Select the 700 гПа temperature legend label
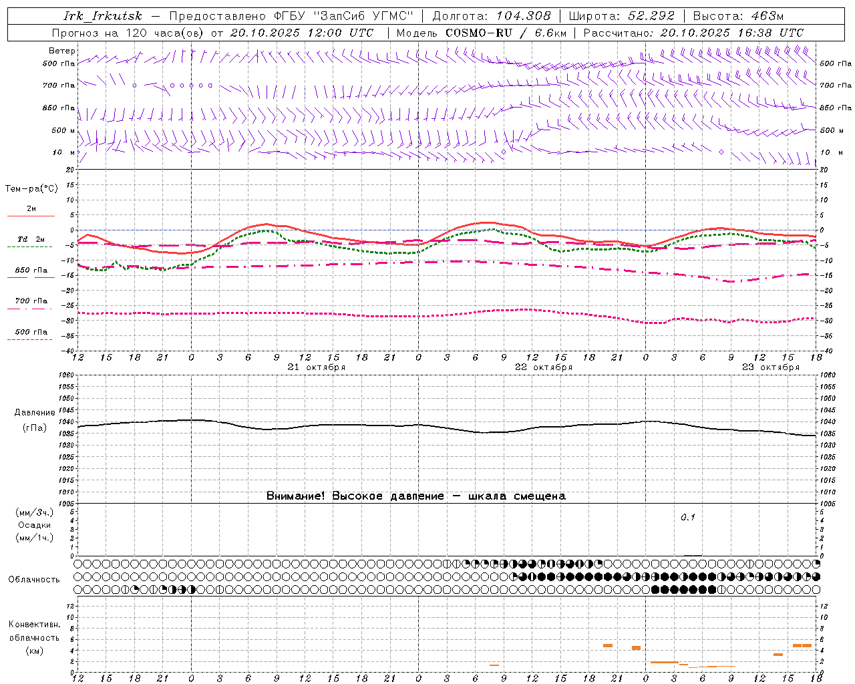This screenshot has width=855, height=684. pyautogui.click(x=31, y=301)
